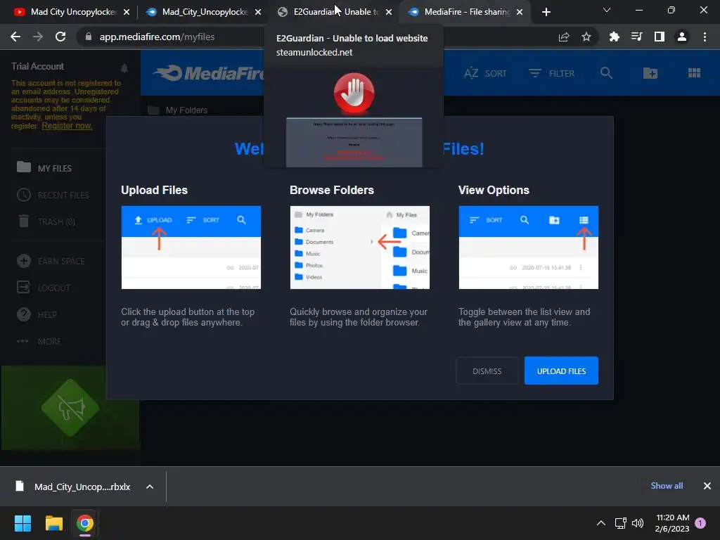720x540 pixels.
Task: Close the MediaFire - File sharing tab
Action: [x=520, y=12]
